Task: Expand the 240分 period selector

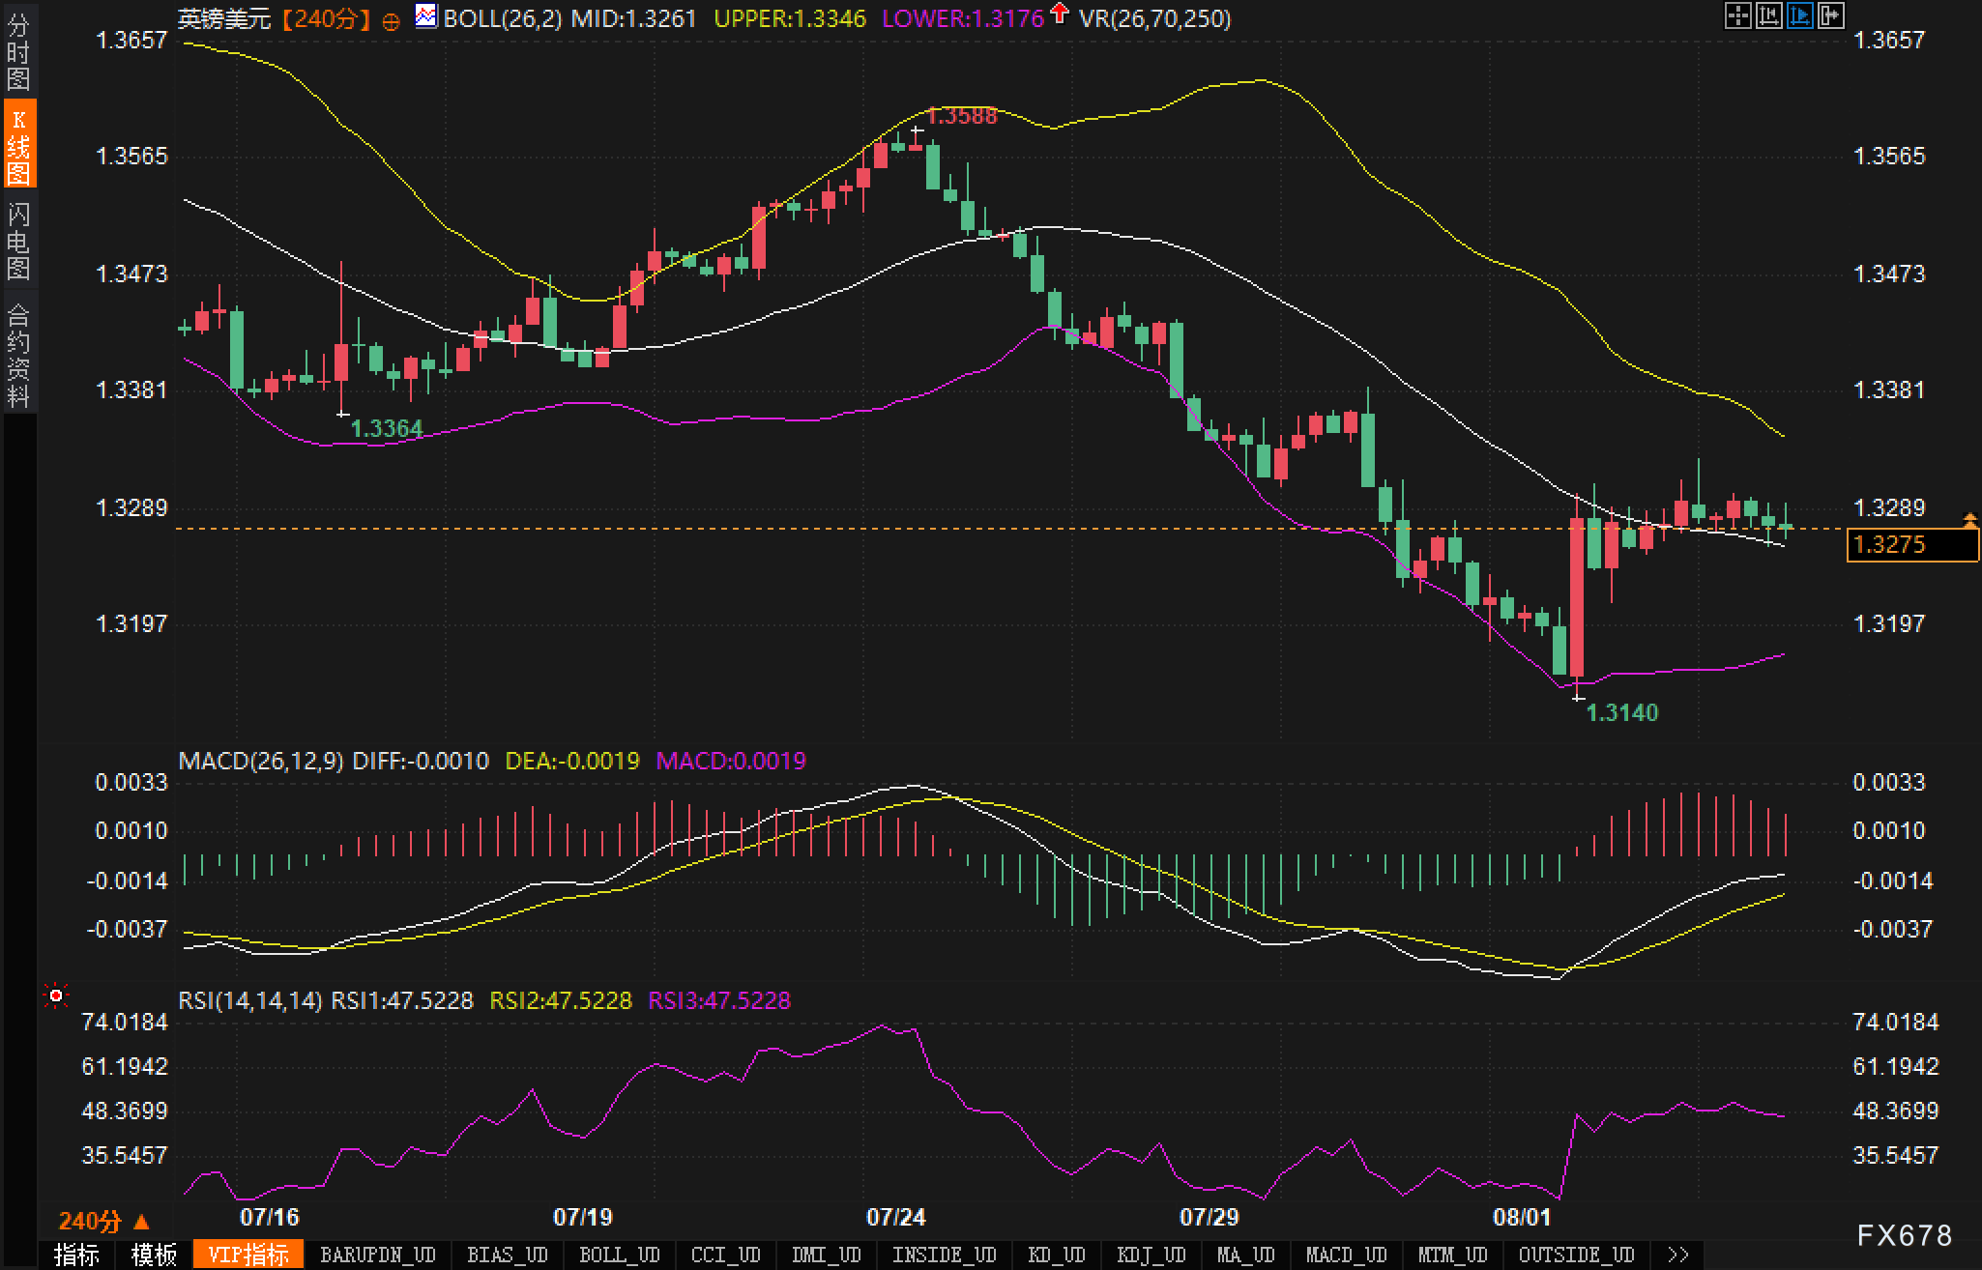Action: point(104,1221)
